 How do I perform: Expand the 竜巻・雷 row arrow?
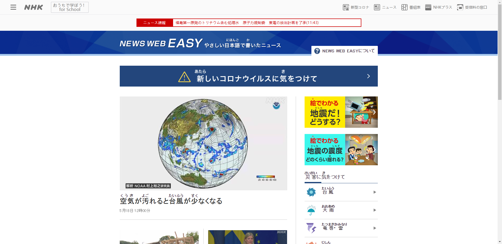(375, 228)
